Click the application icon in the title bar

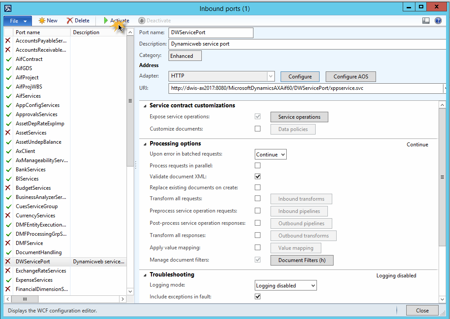[8, 8]
